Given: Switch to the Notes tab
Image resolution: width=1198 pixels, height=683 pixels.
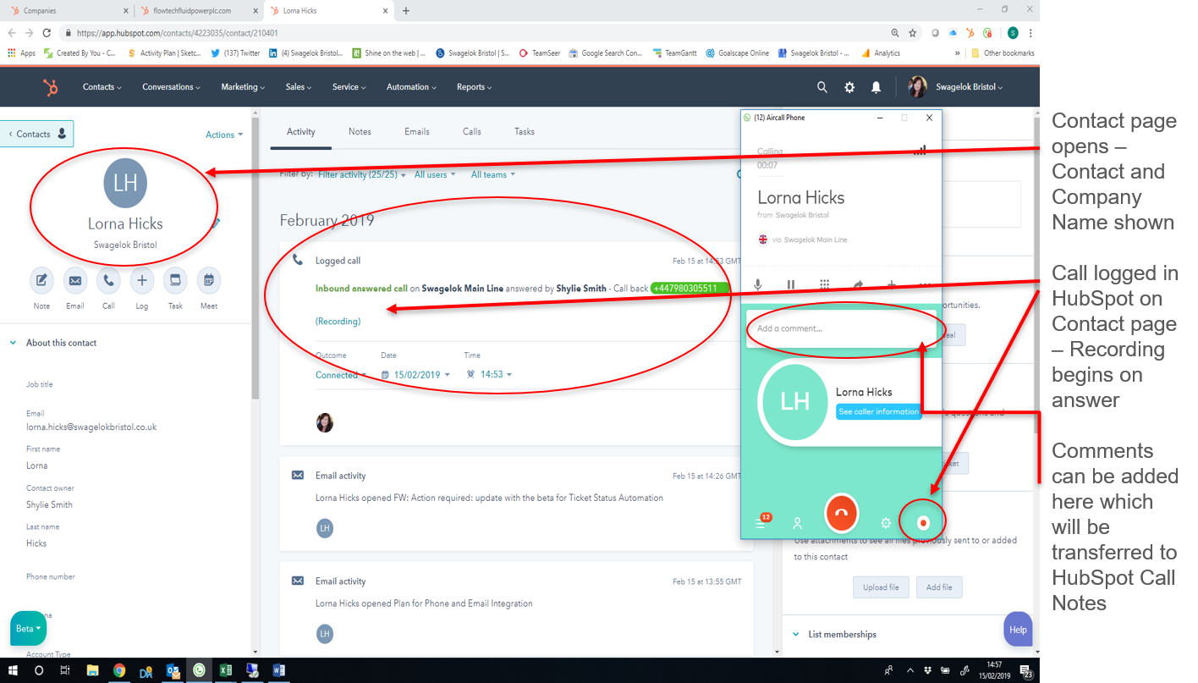Looking at the screenshot, I should click(x=360, y=132).
